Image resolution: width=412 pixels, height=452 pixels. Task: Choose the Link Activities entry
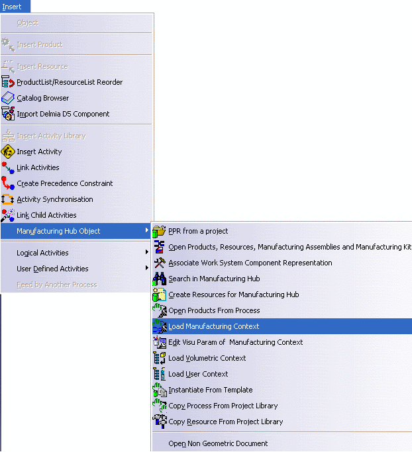[x=76, y=167]
